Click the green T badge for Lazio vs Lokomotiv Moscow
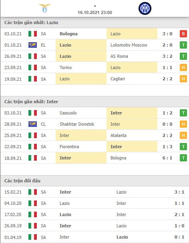The height and width of the screenshot is (243, 189). (183, 45)
